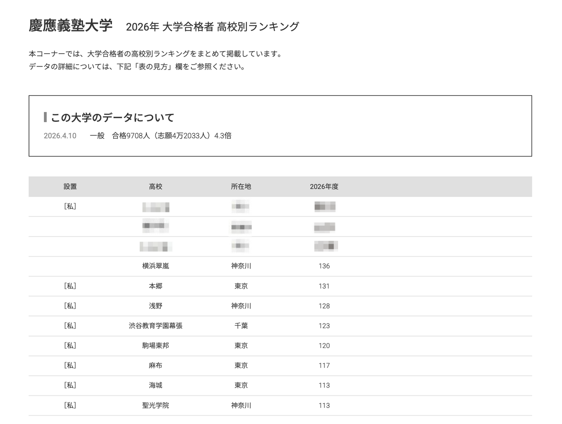This screenshot has height=424, width=562.
Task: Sort by the 所在地 column header
Action: click(x=241, y=186)
